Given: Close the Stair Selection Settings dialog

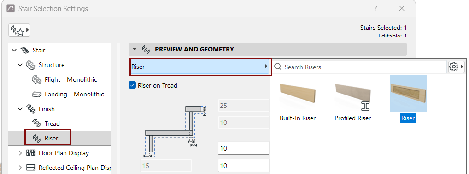Looking at the screenshot, I should click(402, 8).
